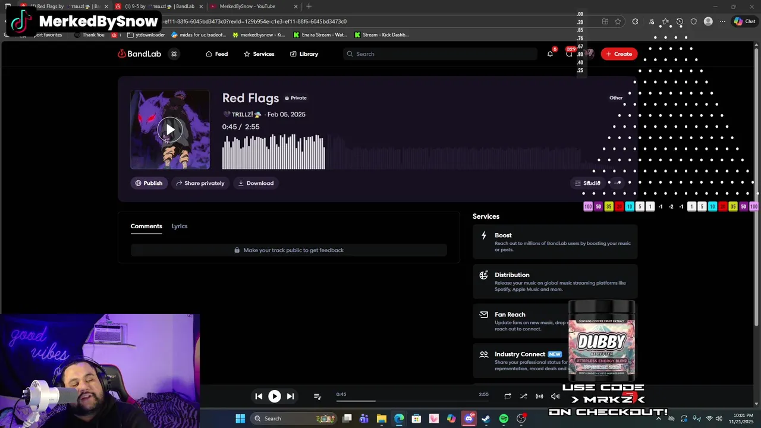Viewport: 761px width, 428px height.
Task: Open the Stream - Kick Dashboard bookmark
Action: [382, 34]
